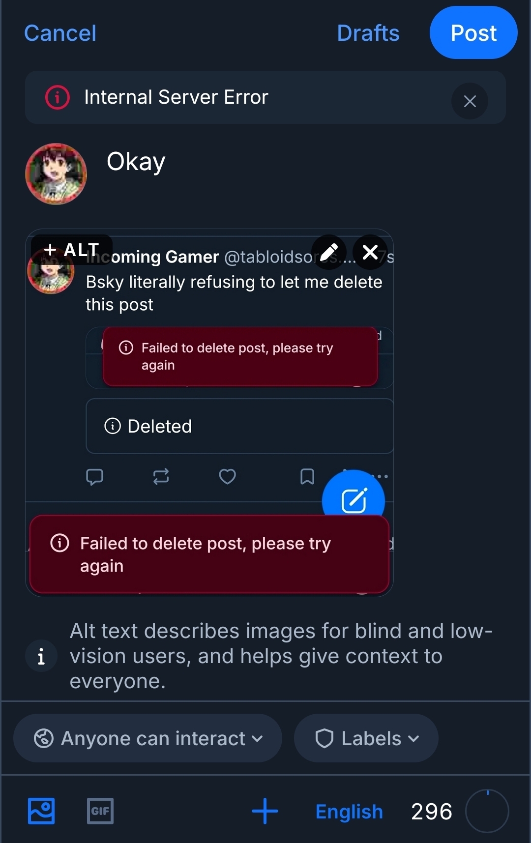The width and height of the screenshot is (531, 843).
Task: Publish with the Post button
Action: coord(473,33)
